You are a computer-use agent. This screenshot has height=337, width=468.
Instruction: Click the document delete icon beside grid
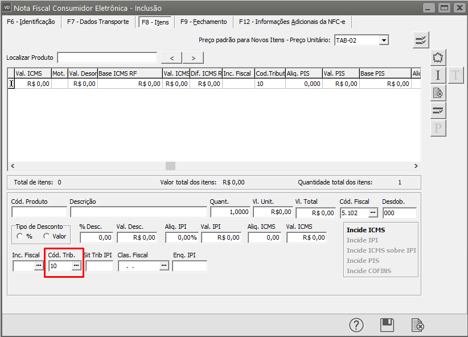(x=438, y=93)
